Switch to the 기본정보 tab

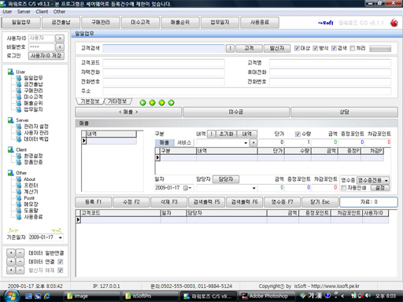90,101
